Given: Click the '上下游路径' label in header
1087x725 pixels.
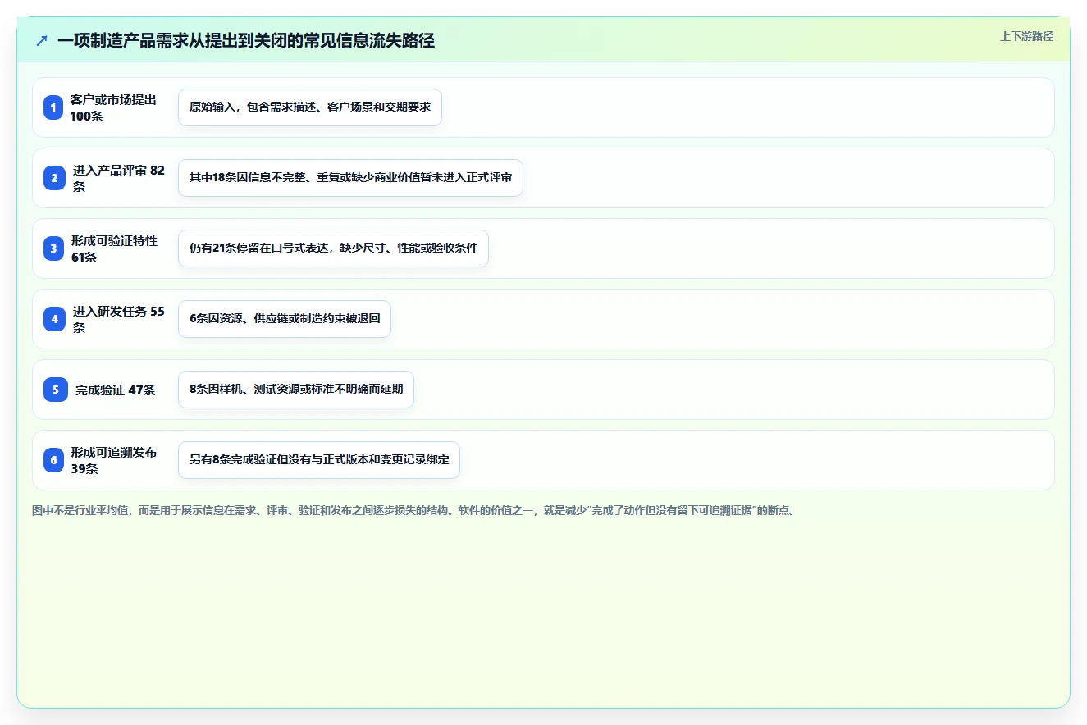Looking at the screenshot, I should 1026,36.
